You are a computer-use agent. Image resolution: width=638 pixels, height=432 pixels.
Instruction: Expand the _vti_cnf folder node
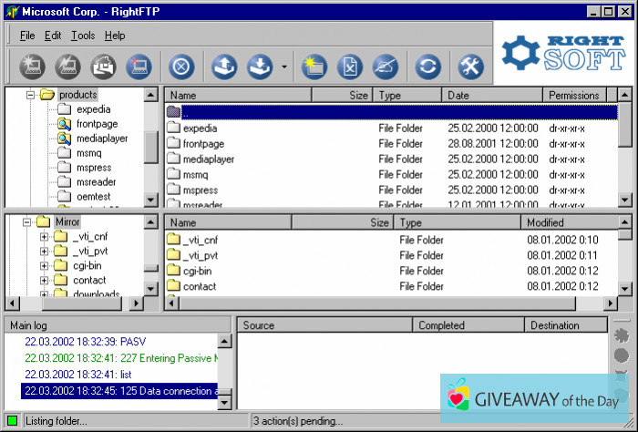click(x=44, y=237)
